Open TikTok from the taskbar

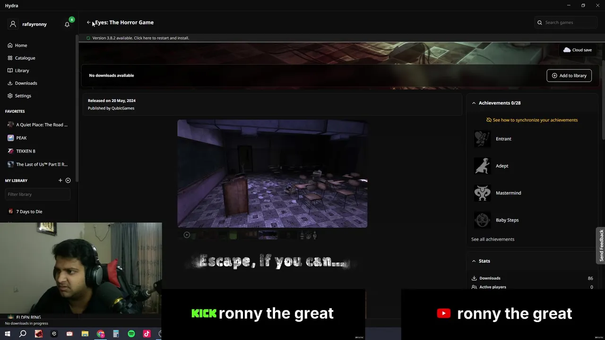tap(147, 334)
